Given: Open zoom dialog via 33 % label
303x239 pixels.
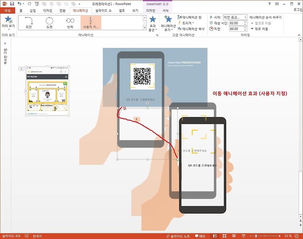Looking at the screenshot, I should pyautogui.click(x=288, y=236).
